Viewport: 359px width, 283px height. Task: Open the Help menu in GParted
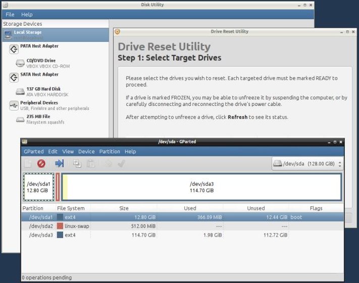[x=130, y=151]
